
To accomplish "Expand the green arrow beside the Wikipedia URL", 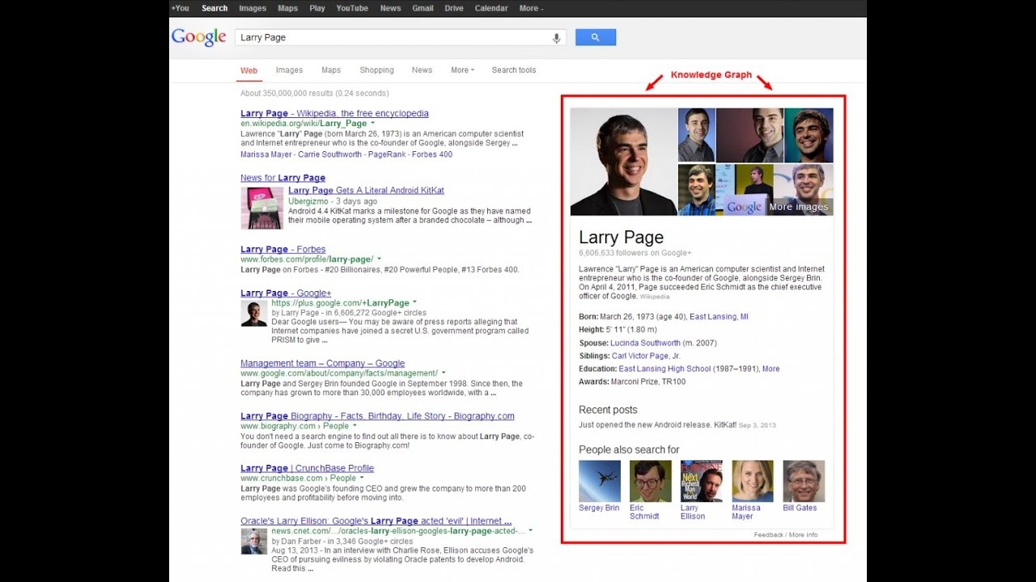I will coord(373,124).
